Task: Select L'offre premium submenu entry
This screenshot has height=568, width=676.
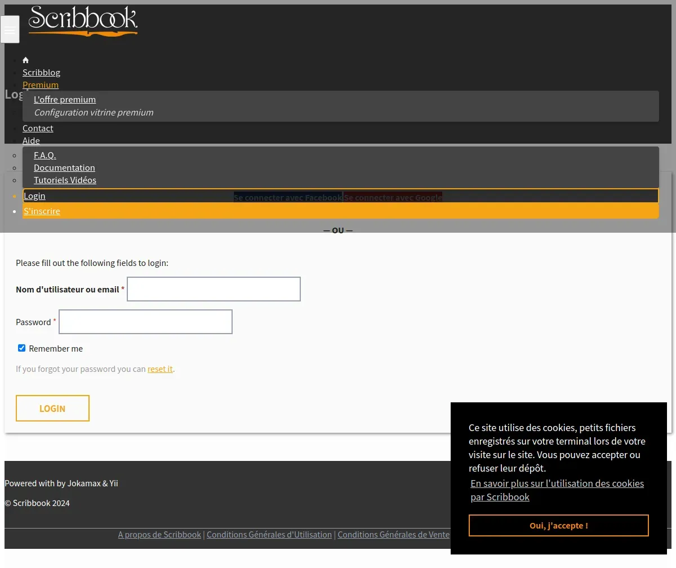Action: (65, 99)
